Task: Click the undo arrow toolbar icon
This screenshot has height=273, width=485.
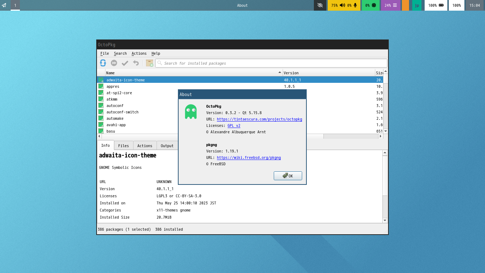Action: point(136,63)
